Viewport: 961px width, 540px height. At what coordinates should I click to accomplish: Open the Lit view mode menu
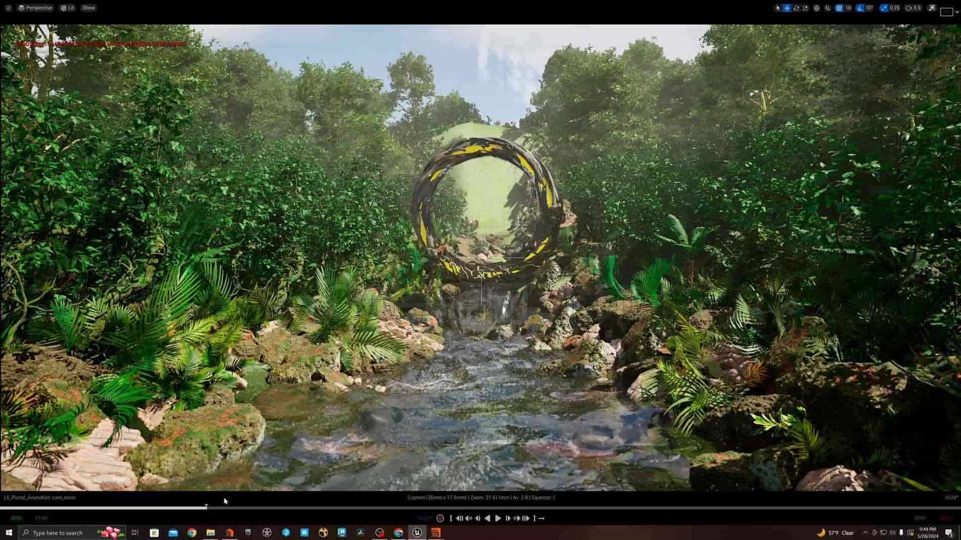pos(68,8)
